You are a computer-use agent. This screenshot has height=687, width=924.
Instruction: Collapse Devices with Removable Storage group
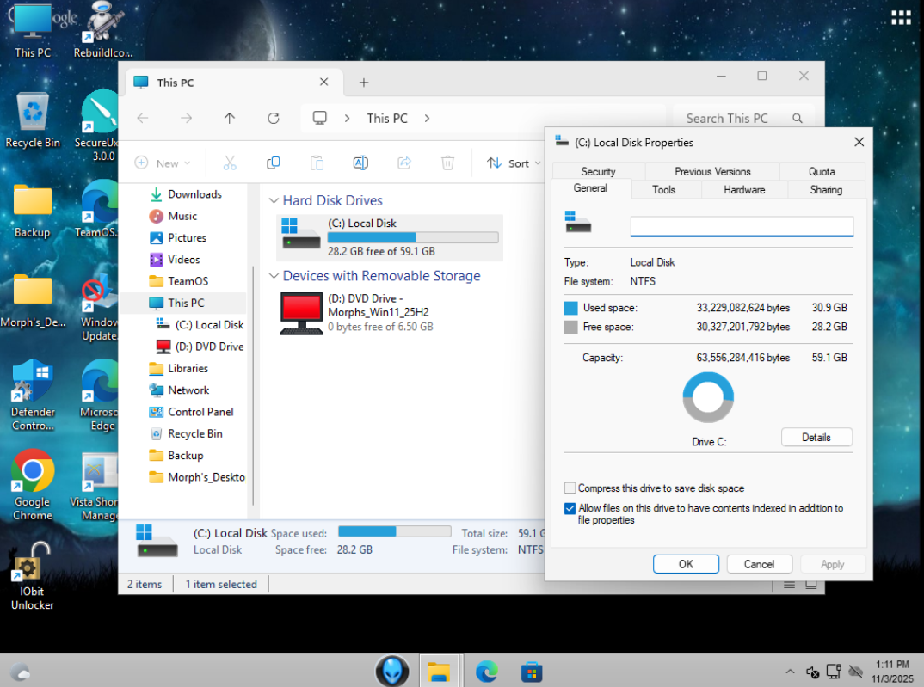[274, 276]
